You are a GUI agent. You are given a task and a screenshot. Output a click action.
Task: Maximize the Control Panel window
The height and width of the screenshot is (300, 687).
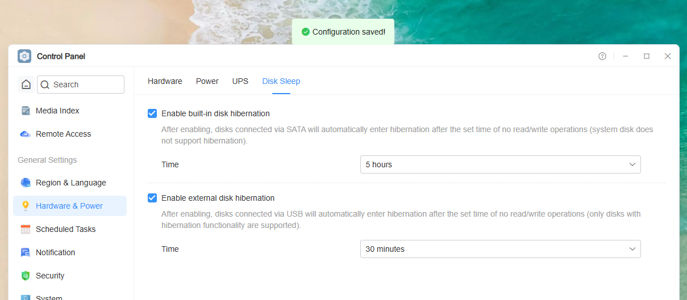point(647,56)
